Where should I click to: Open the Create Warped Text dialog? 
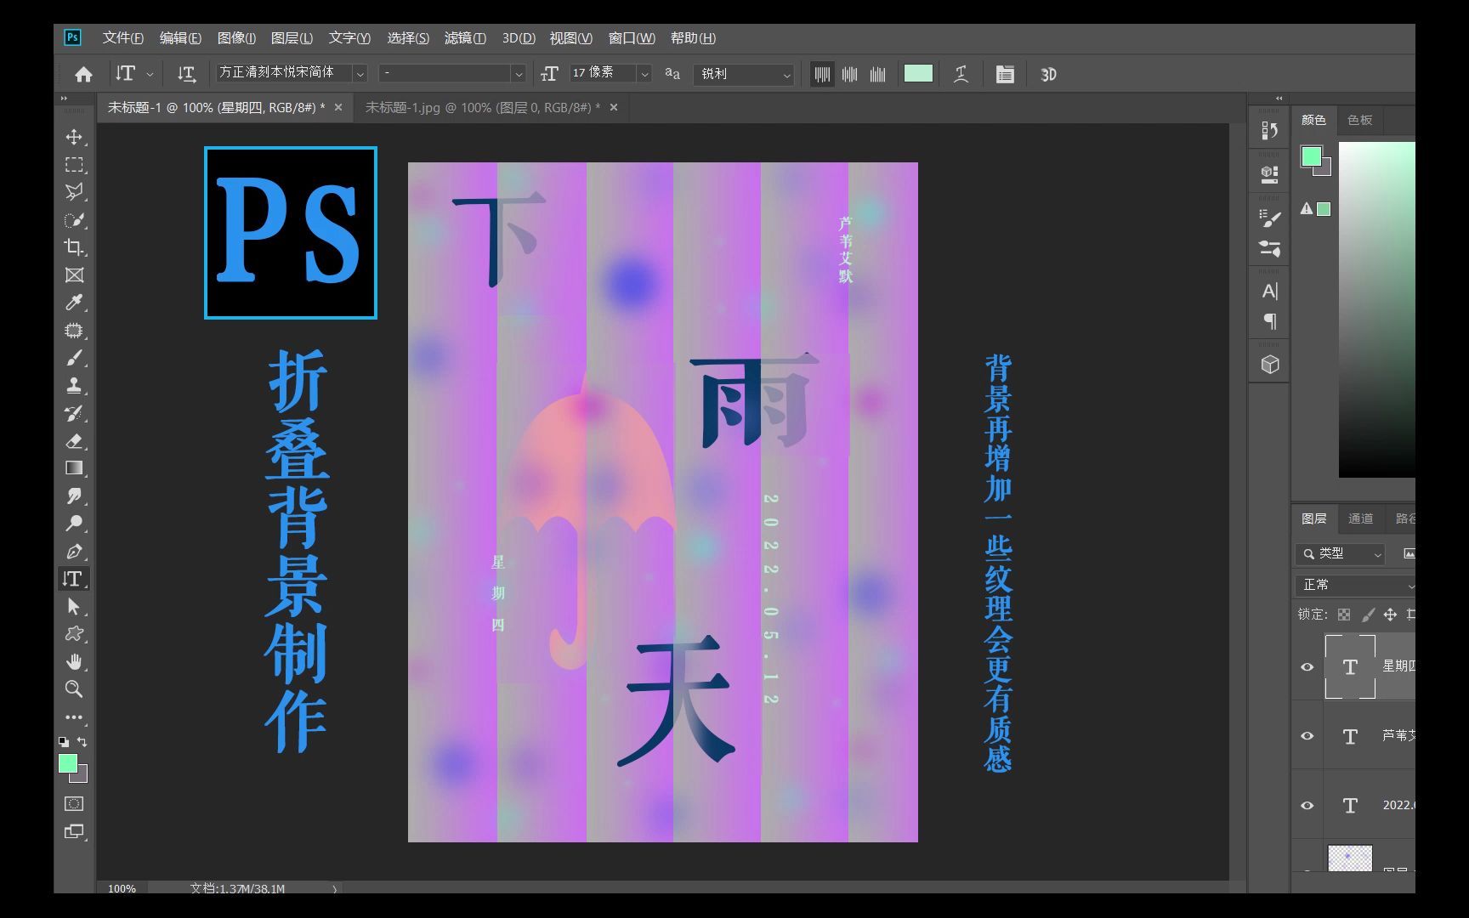coord(961,74)
